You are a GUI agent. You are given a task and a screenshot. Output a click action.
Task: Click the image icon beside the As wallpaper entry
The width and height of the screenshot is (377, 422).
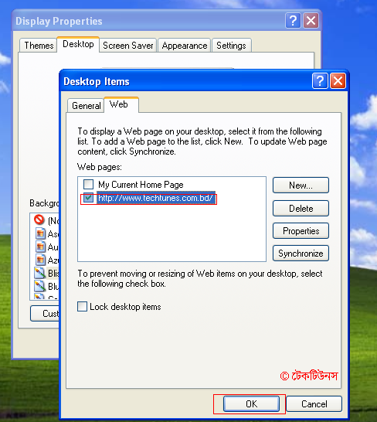40,233
